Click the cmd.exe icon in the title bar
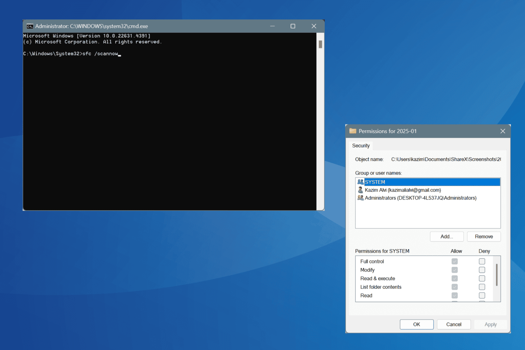The image size is (525, 350). pos(30,26)
